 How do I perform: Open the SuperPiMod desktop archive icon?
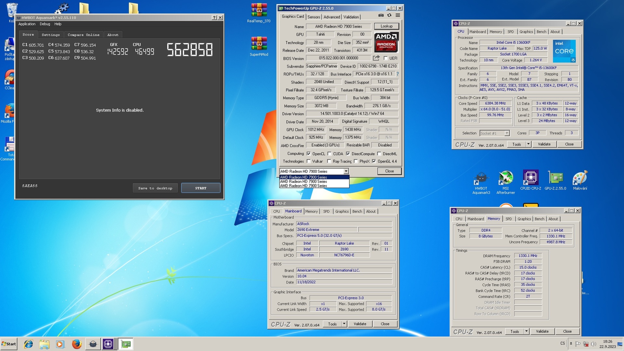click(x=259, y=46)
